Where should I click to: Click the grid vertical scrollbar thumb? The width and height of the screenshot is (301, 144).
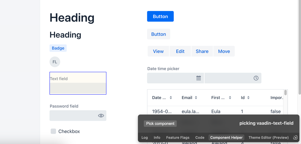(x=286, y=93)
